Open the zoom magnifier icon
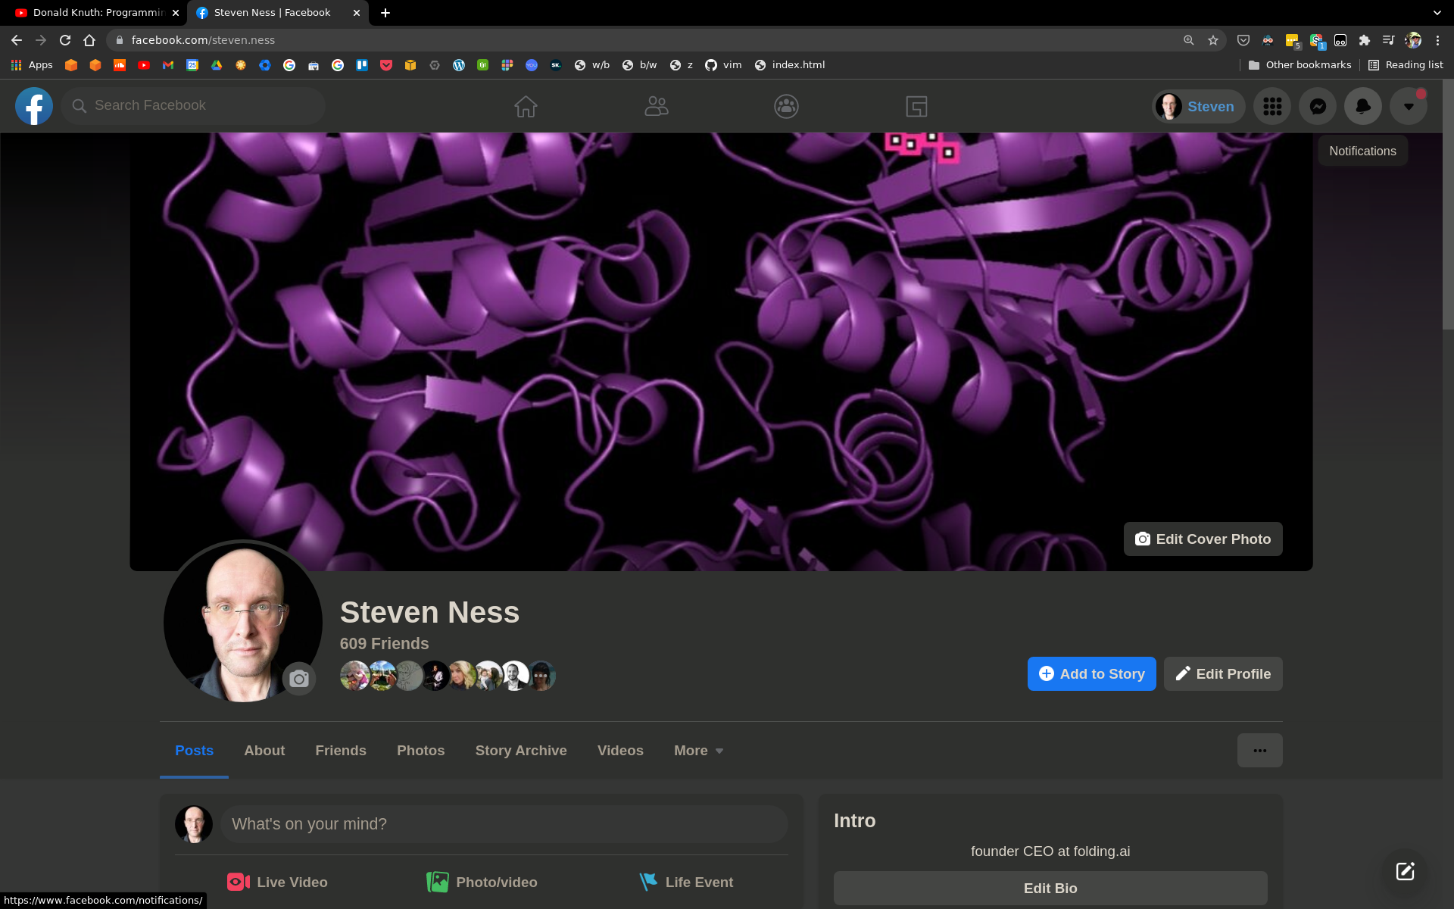Image resolution: width=1454 pixels, height=909 pixels. point(1189,40)
